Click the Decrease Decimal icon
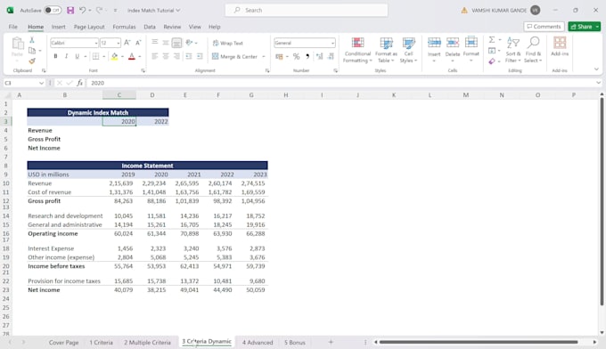This screenshot has width=606, height=349. coord(331,56)
